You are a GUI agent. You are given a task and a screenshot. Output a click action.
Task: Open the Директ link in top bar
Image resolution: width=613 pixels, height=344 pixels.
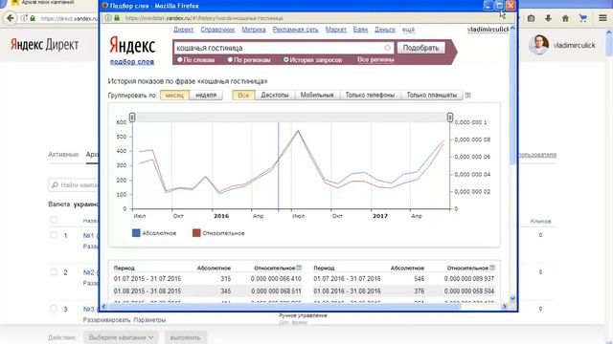click(x=183, y=30)
